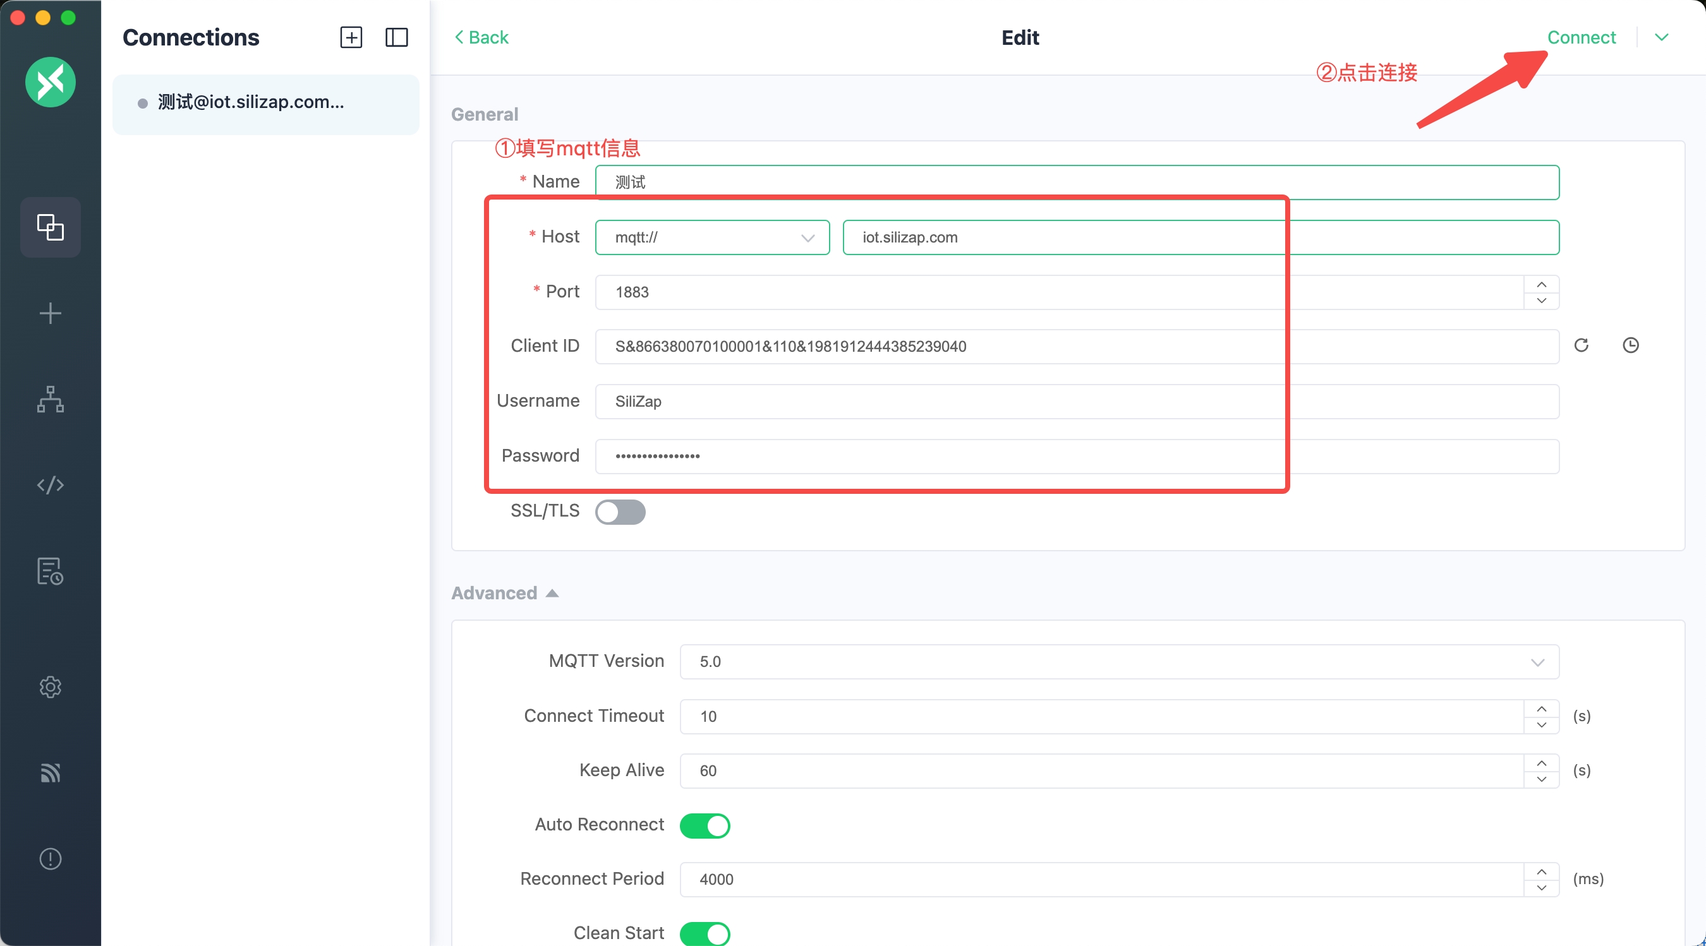Regenerate the Client ID with refresh icon
Image resolution: width=1706 pixels, height=946 pixels.
1582,345
